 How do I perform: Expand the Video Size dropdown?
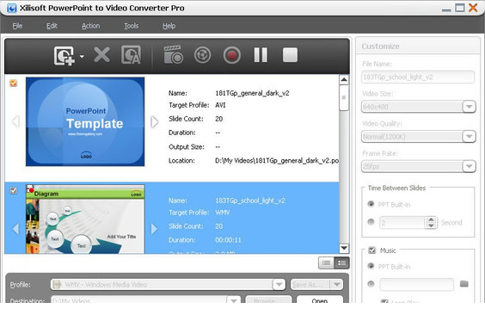pos(469,107)
